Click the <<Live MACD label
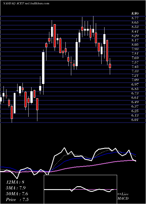Screen dimensions: 146x204 pos(123,196)
